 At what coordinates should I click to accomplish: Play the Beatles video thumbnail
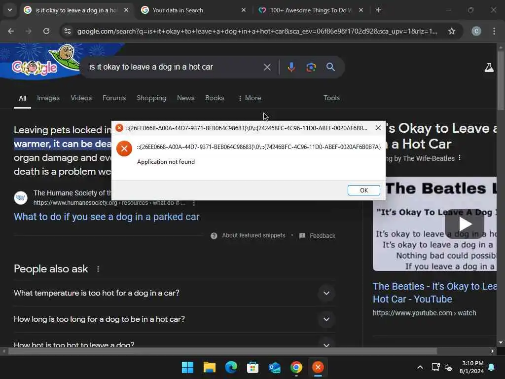coord(464,224)
